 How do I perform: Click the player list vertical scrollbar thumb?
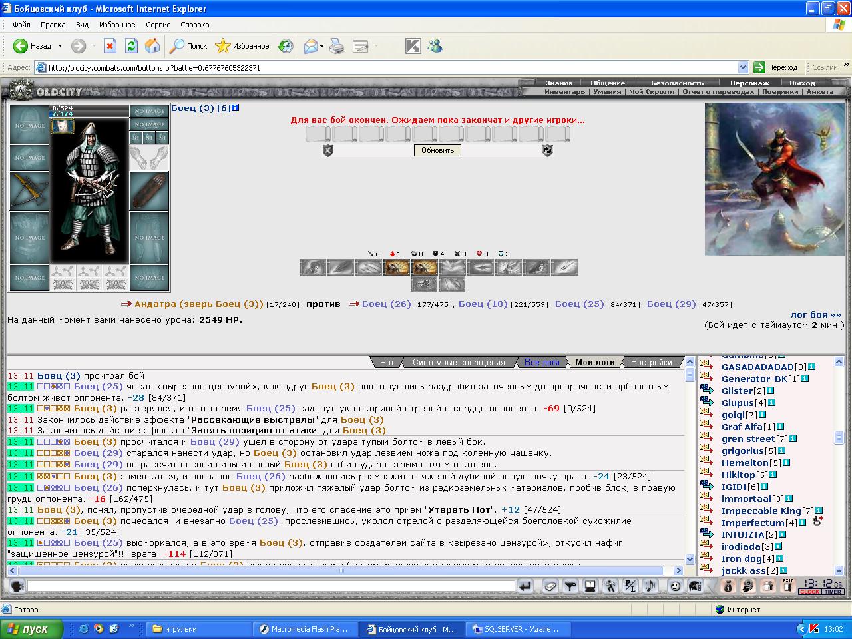[839, 437]
